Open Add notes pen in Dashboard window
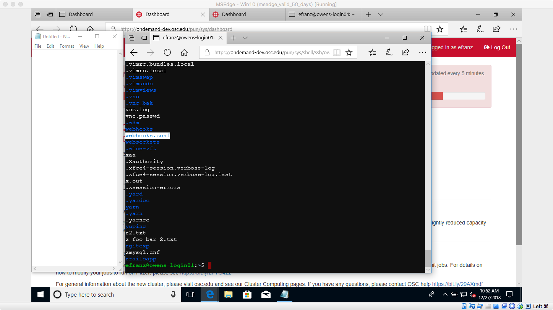This screenshot has height=310, width=553. coord(480,29)
